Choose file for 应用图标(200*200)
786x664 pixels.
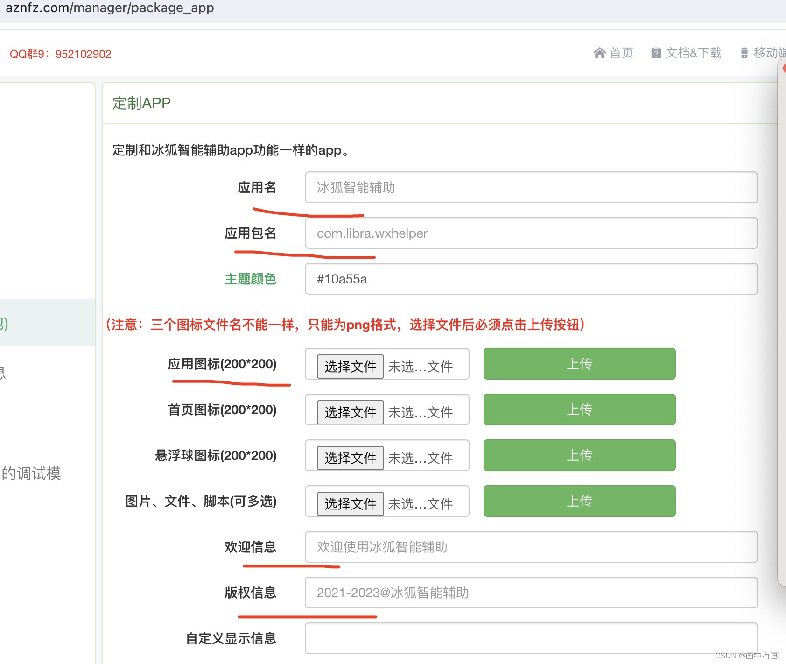pos(350,366)
